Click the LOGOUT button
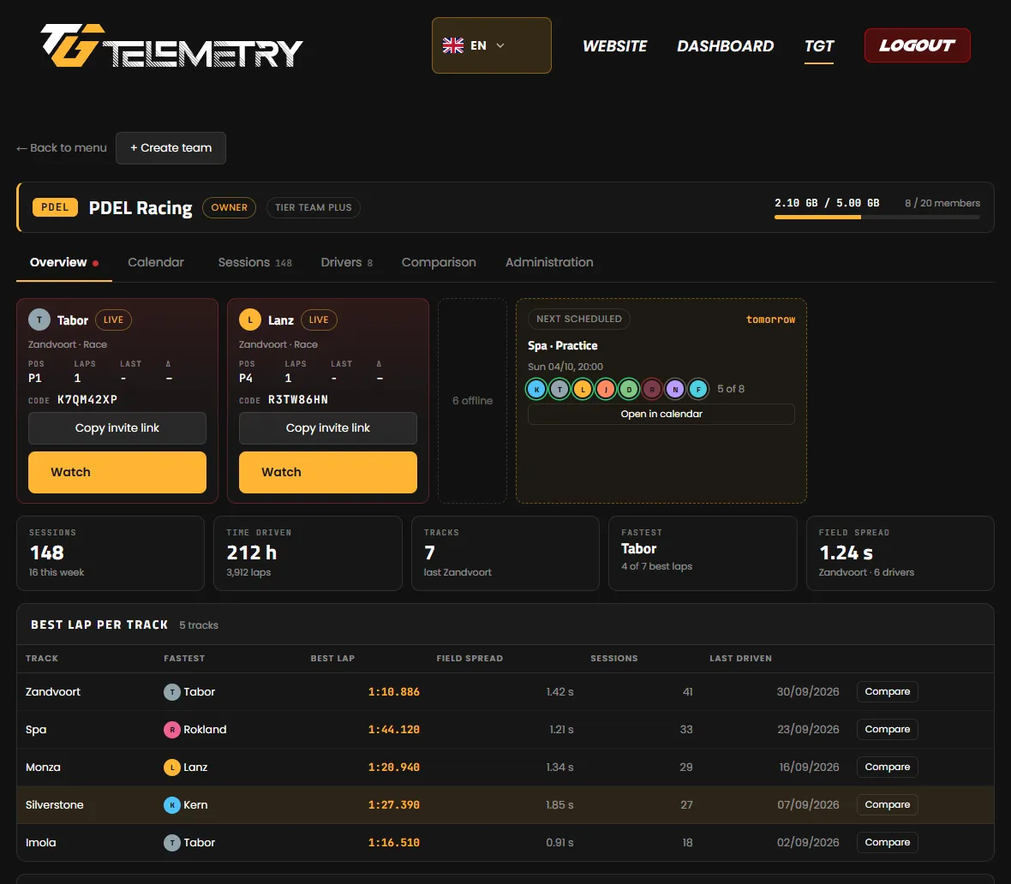This screenshot has width=1011, height=884. (x=917, y=45)
